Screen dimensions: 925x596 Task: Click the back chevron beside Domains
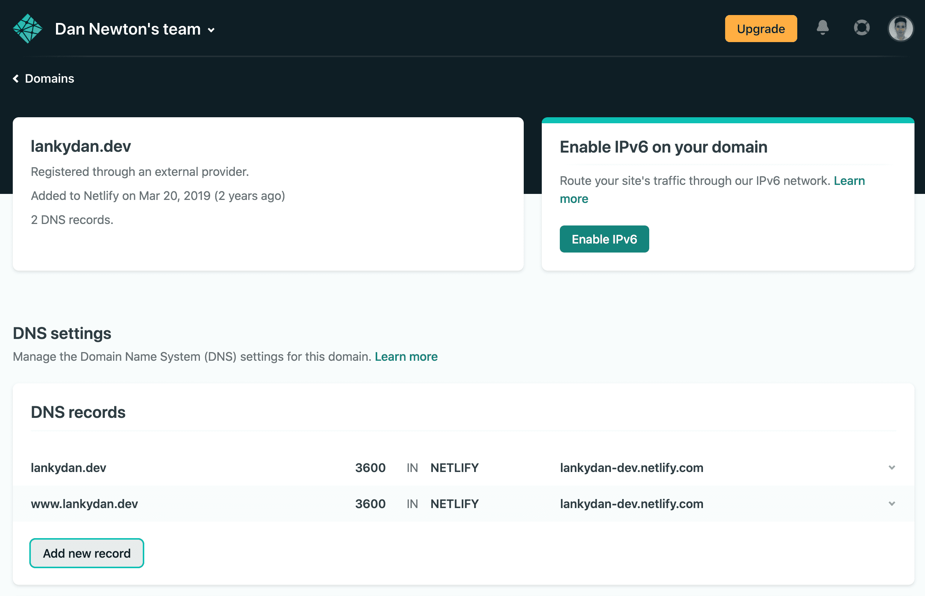16,79
